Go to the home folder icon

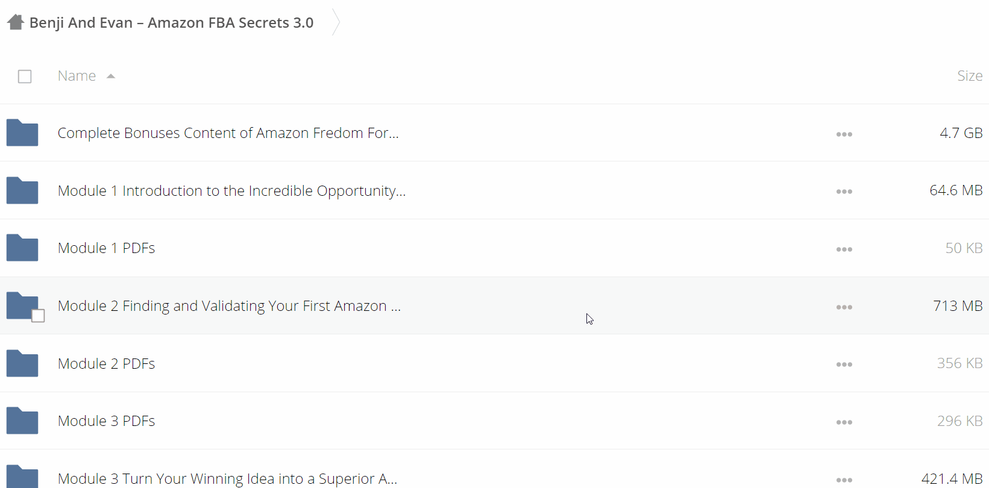click(16, 22)
